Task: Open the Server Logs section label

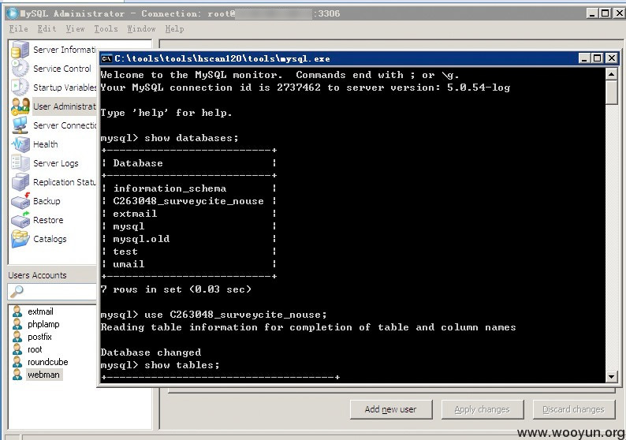Action: pos(56,163)
